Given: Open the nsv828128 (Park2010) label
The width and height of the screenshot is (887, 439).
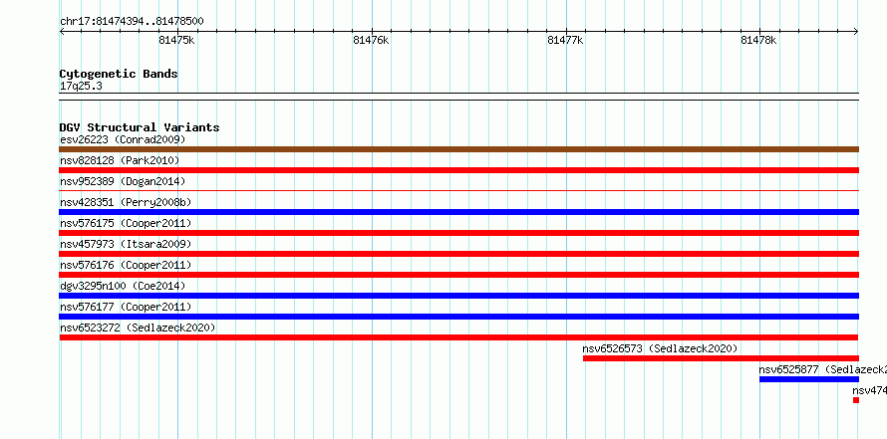Looking at the screenshot, I should (x=120, y=161).
